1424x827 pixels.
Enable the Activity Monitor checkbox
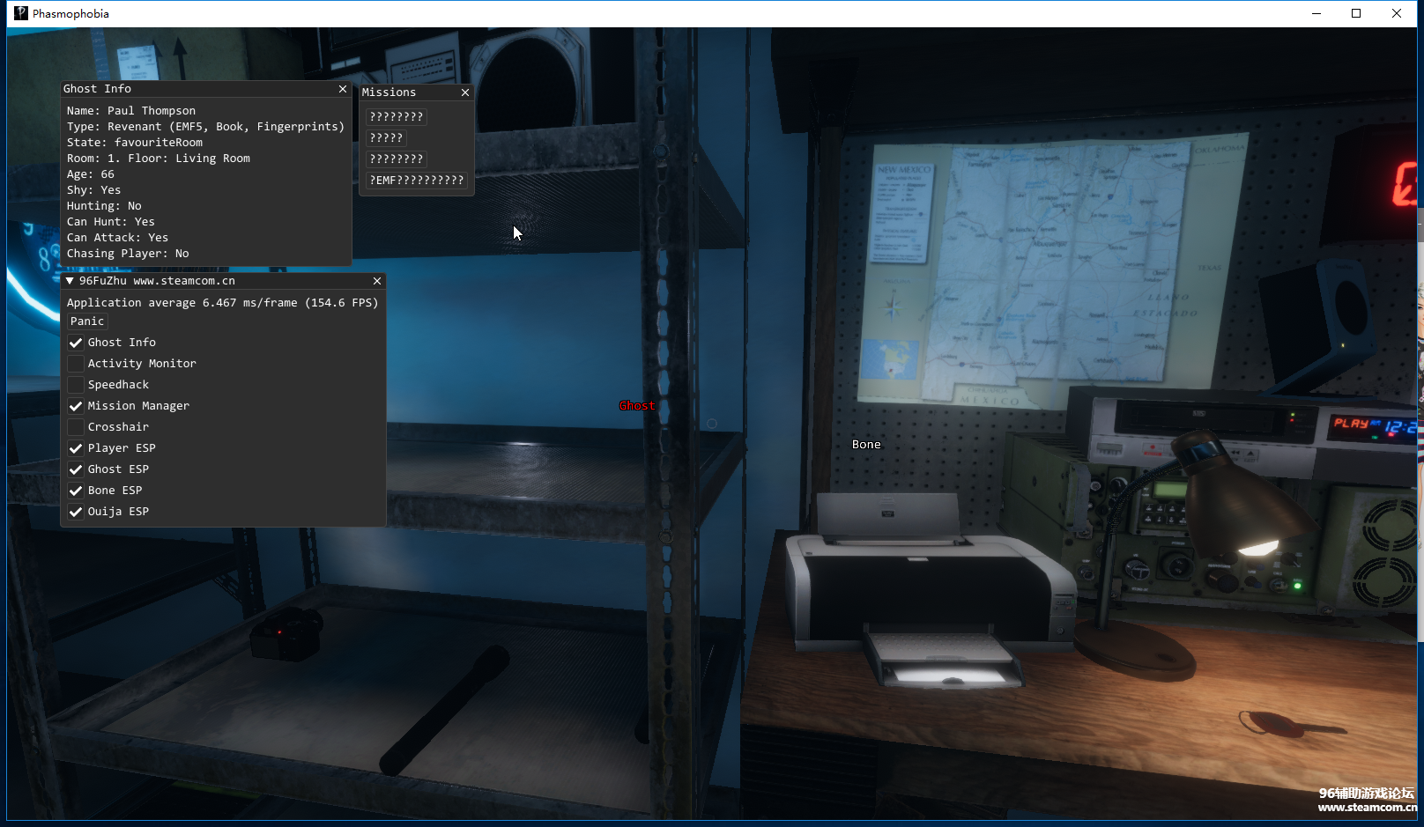(76, 364)
